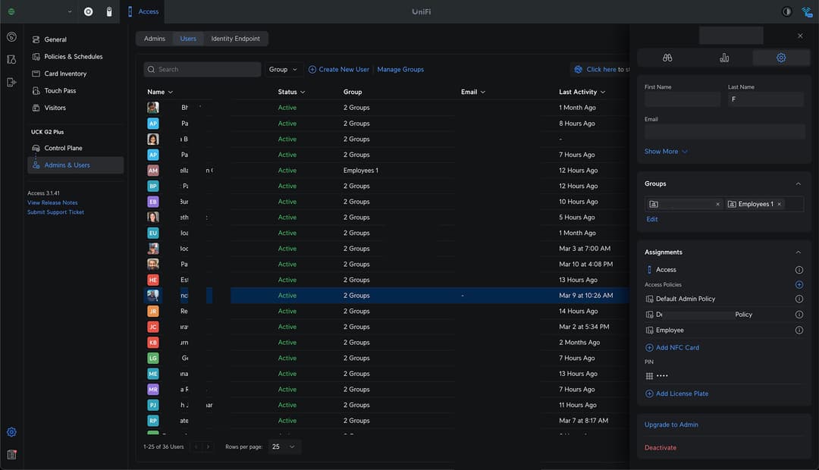Image resolution: width=819 pixels, height=470 pixels.
Task: Select the row with 'Mar 10 at 4:08 PM'
Action: 387,265
